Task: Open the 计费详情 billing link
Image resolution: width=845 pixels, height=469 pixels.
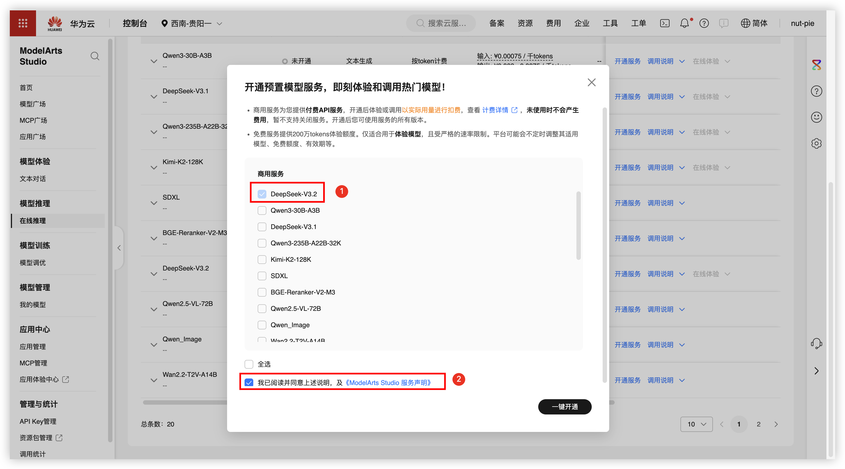Action: (495, 110)
